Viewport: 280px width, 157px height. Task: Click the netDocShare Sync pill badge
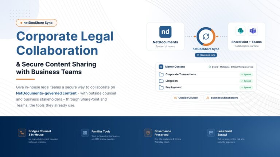tap(36, 23)
